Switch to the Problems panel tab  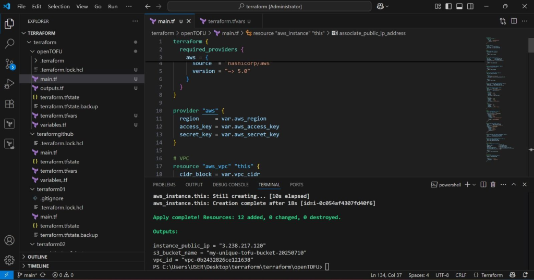point(164,185)
